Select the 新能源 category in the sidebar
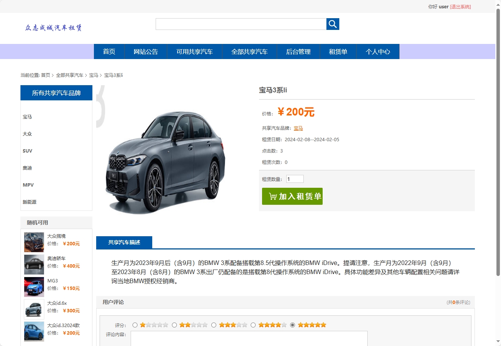Image resolution: width=501 pixels, height=346 pixels. [30, 202]
